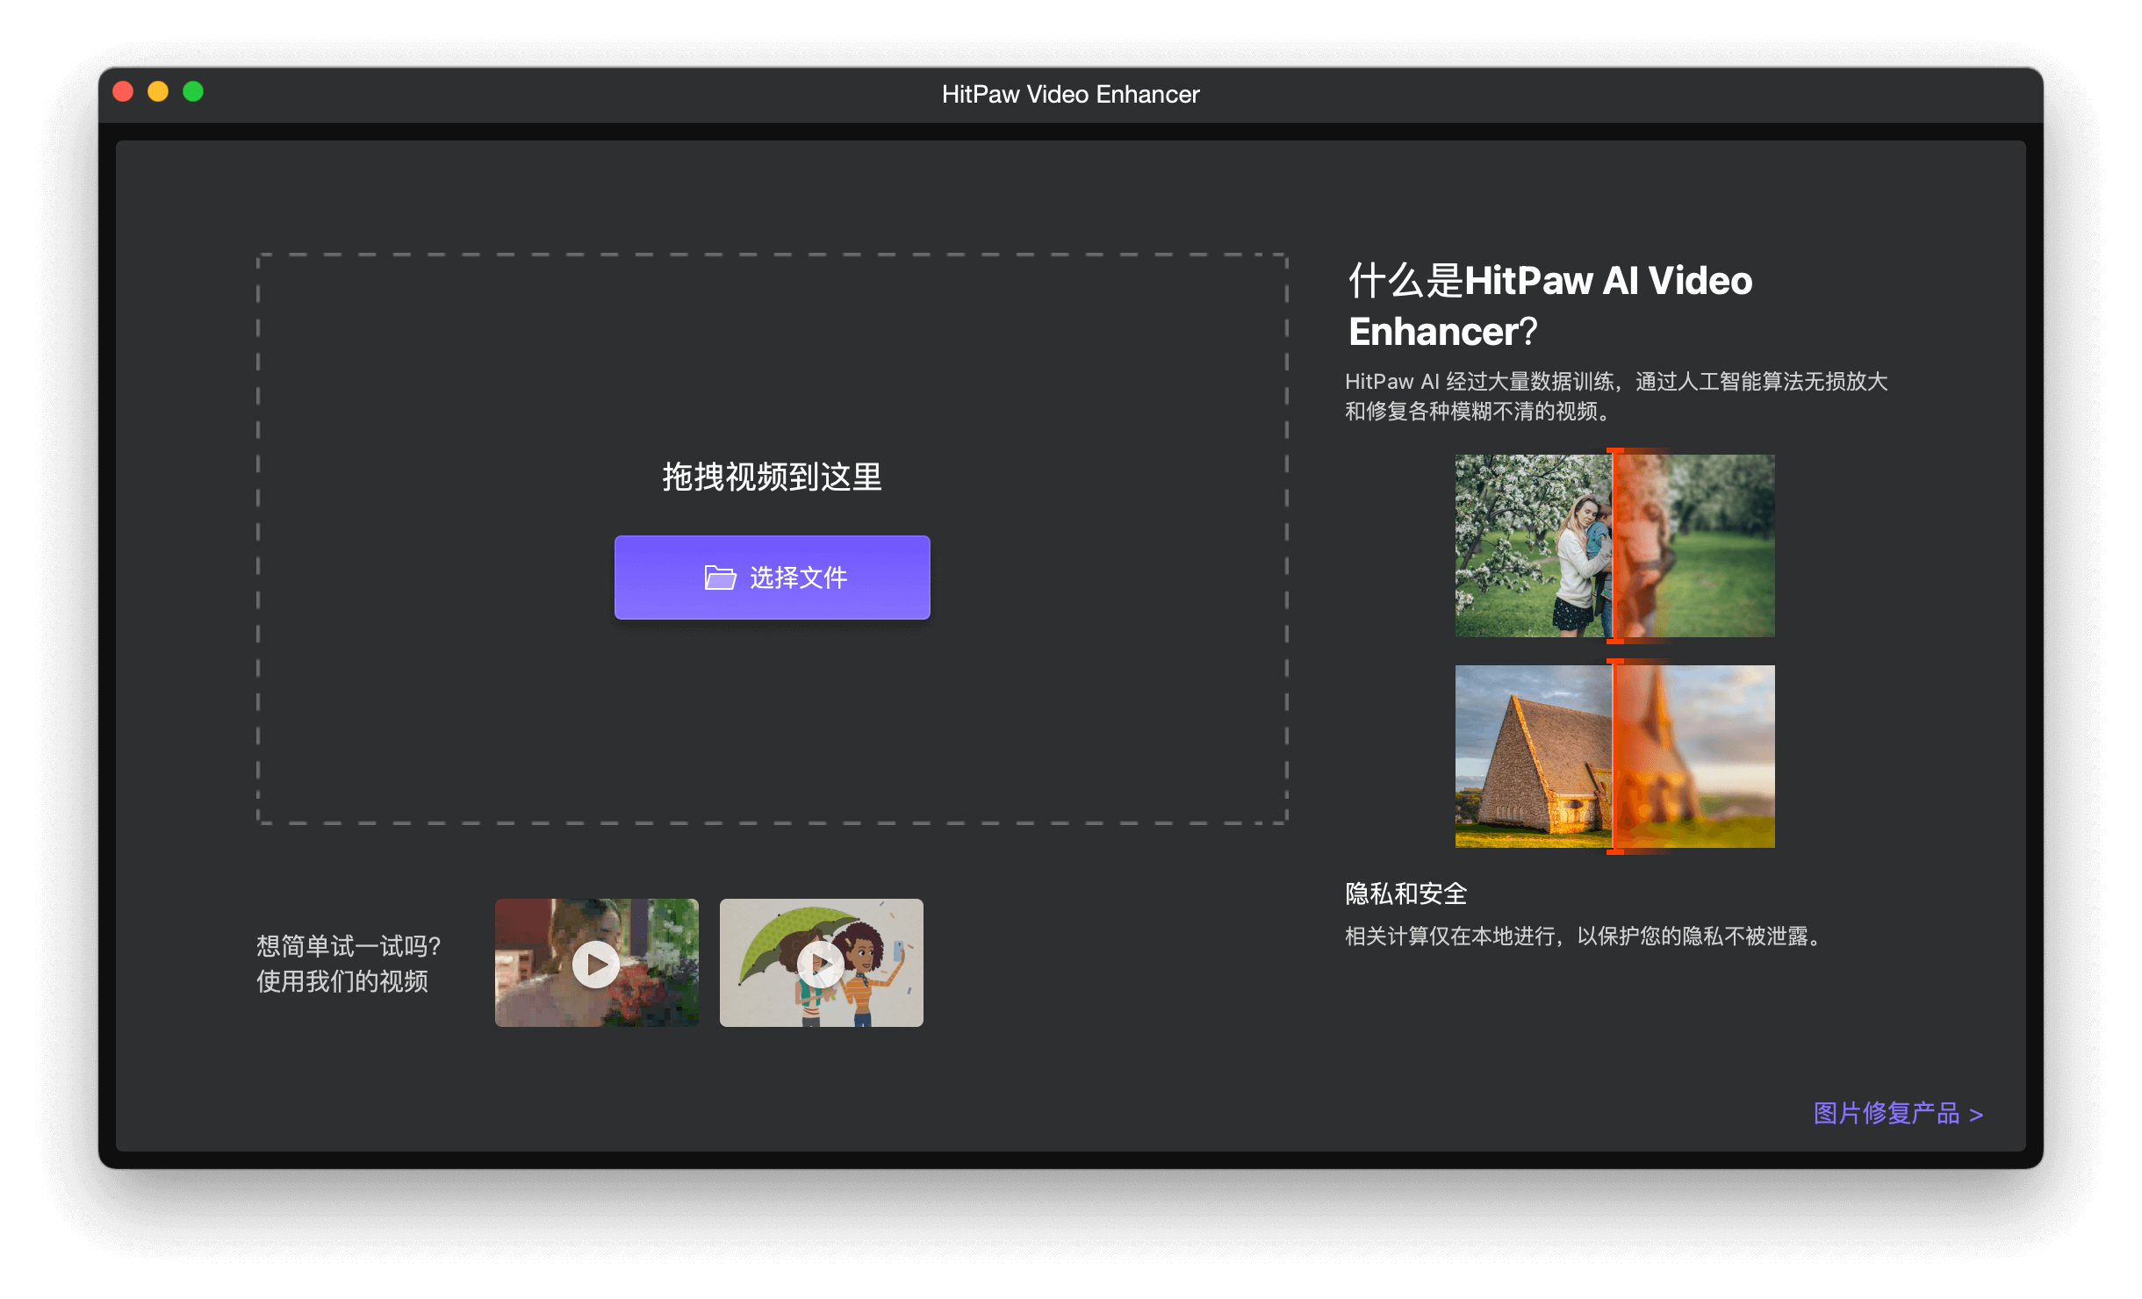Play the woman with flowers sample video

tap(596, 963)
